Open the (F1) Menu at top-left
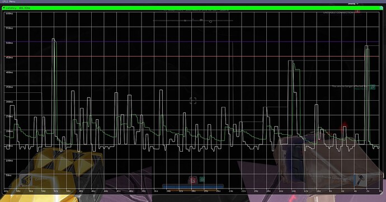This screenshot has width=386, height=202. [8, 2]
